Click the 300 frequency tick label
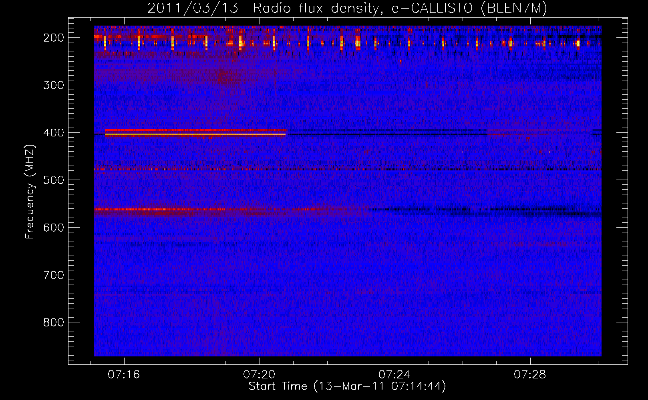Image resolution: width=648 pixels, height=400 pixels. coord(53,85)
